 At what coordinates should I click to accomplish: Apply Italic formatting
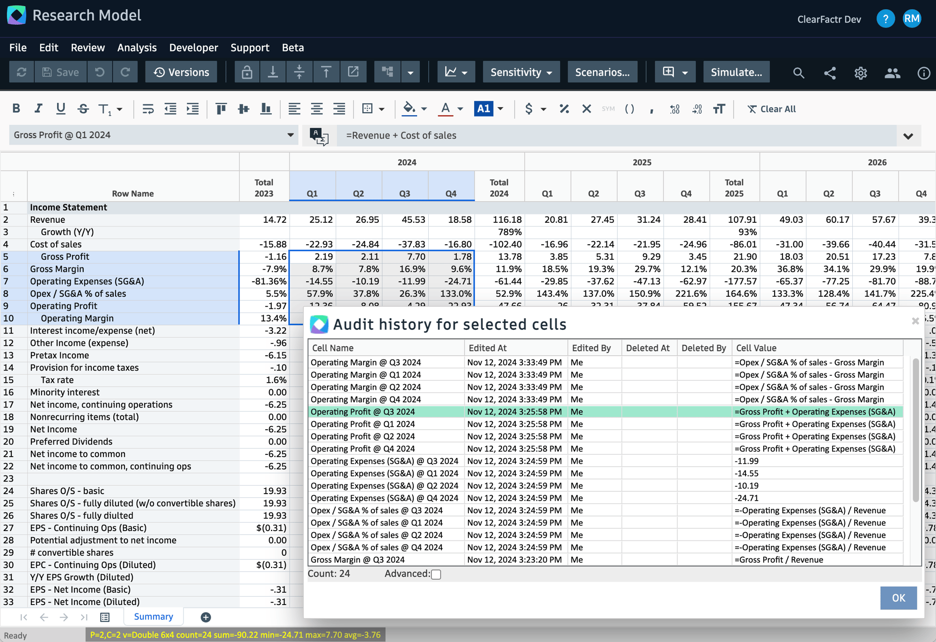coord(38,109)
